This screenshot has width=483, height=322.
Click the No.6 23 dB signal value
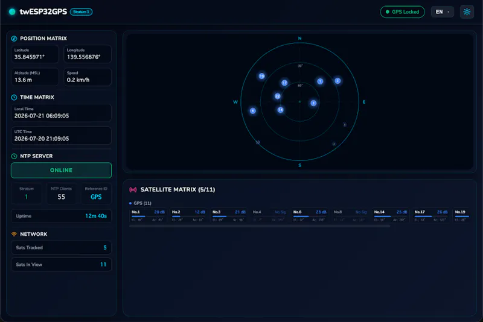pyautogui.click(x=321, y=212)
